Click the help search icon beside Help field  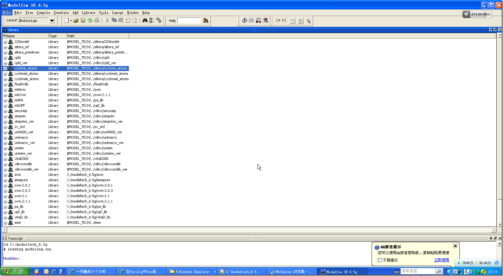[206, 21]
